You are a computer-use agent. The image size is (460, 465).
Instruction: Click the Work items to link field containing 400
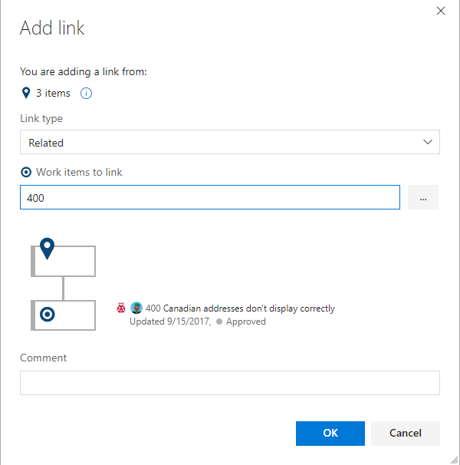point(210,197)
